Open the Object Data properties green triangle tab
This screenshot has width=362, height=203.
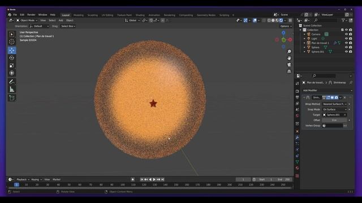pos(298,162)
